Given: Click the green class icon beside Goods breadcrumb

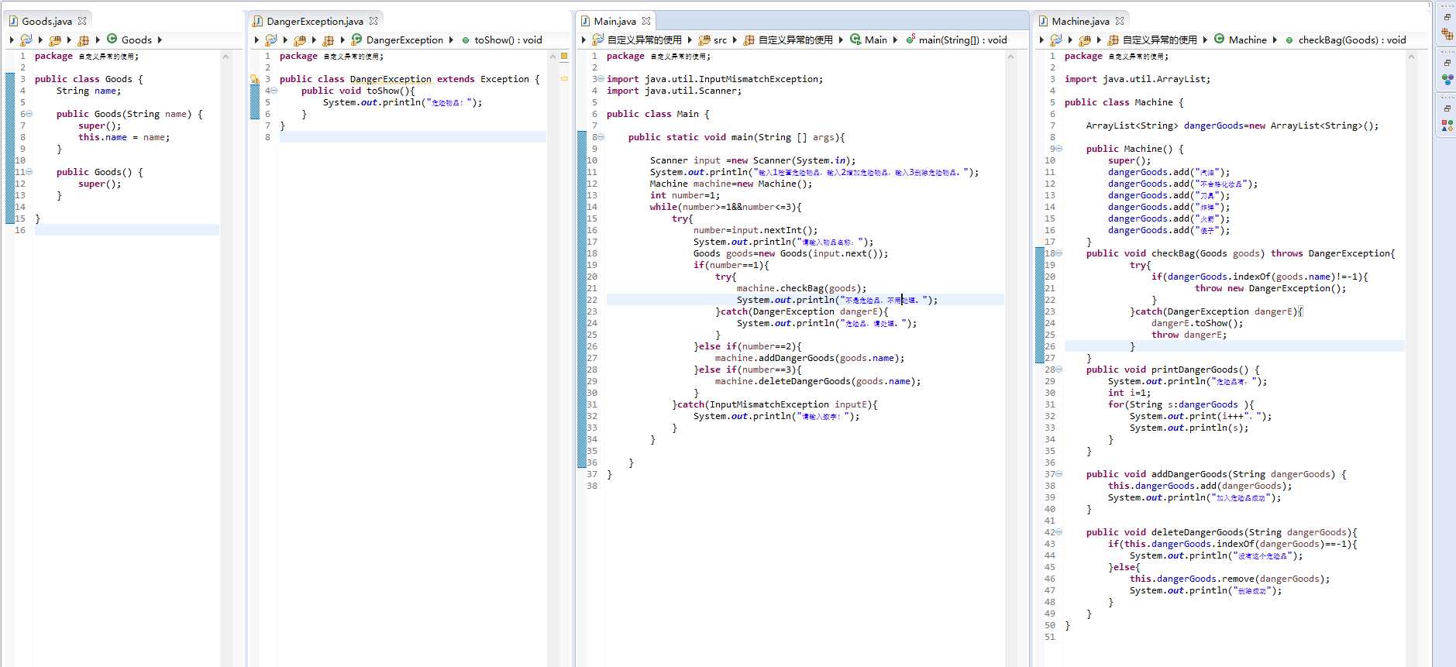Looking at the screenshot, I should point(112,39).
